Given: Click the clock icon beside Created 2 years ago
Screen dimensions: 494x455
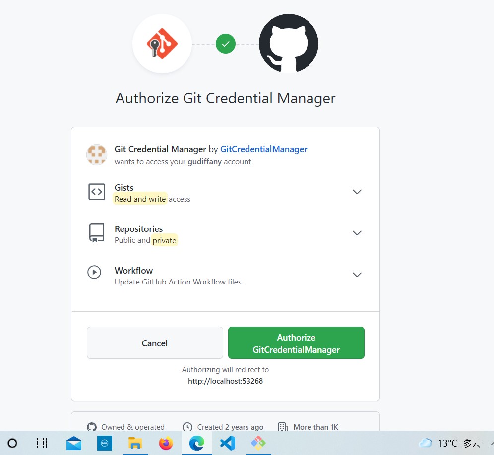Looking at the screenshot, I should pos(187,427).
